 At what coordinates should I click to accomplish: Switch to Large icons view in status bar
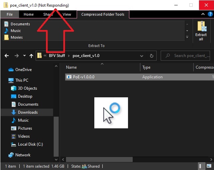click(x=209, y=166)
